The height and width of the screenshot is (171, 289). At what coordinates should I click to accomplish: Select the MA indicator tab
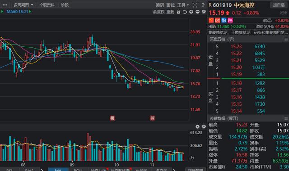[x=58, y=169]
